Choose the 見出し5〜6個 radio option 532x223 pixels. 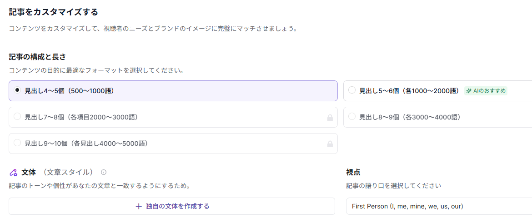click(351, 90)
